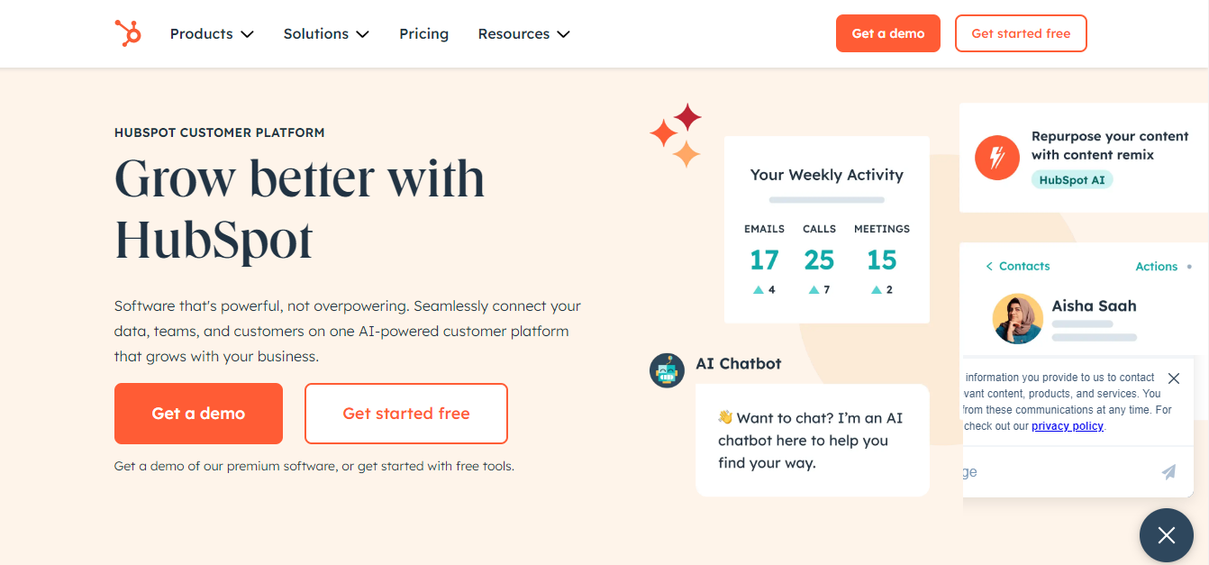Click the Get started free outlined button
The width and height of the screenshot is (1209, 565).
click(405, 414)
